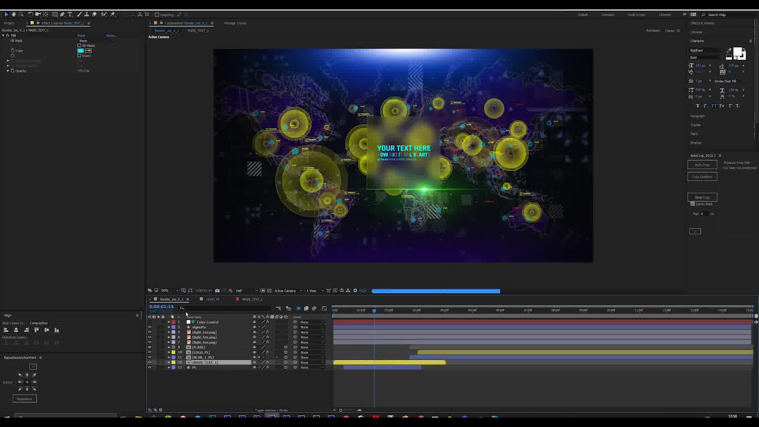The image size is (759, 427).
Task: Select the Pan Behind anchor point tool
Action: click(x=46, y=14)
